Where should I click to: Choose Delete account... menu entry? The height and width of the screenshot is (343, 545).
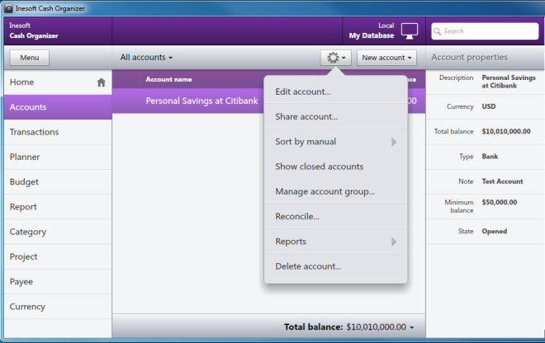[x=336, y=266]
